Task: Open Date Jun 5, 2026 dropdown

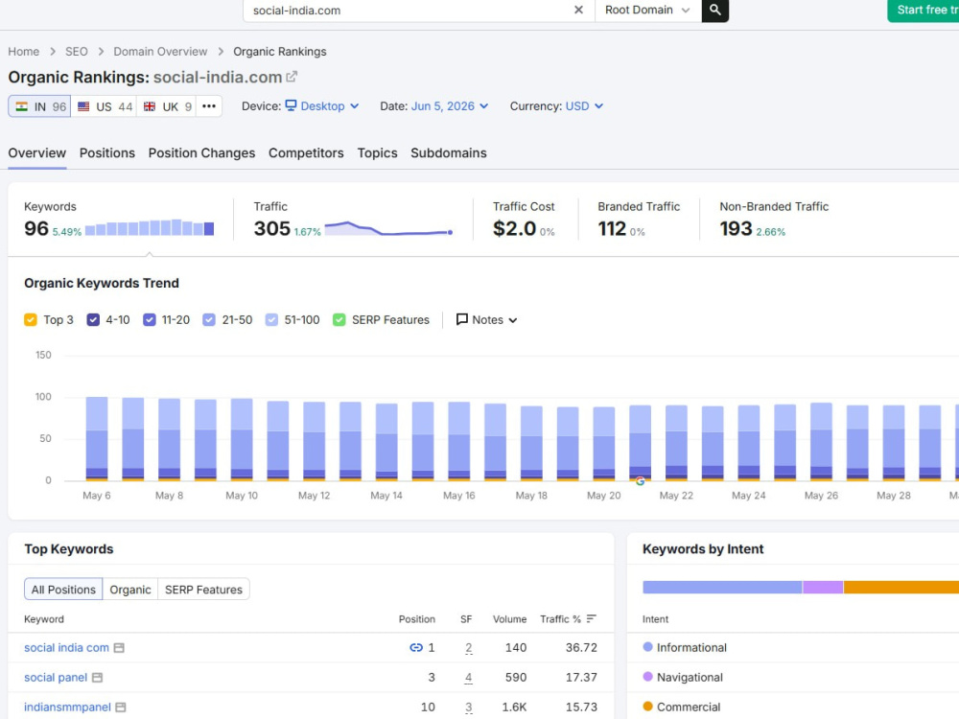Action: [x=450, y=106]
